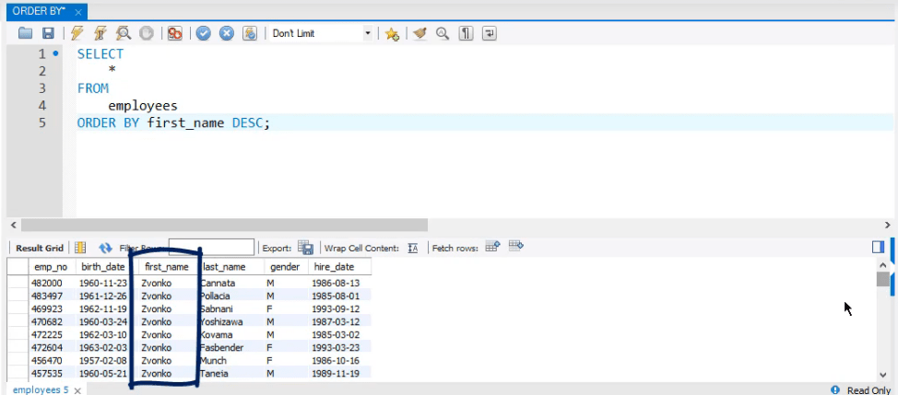Open a SQL script file folder icon
898x395 pixels.
pyautogui.click(x=25, y=33)
